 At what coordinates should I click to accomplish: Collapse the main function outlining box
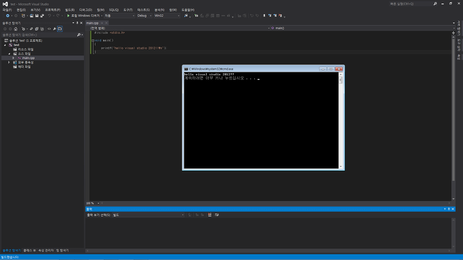coord(93,41)
